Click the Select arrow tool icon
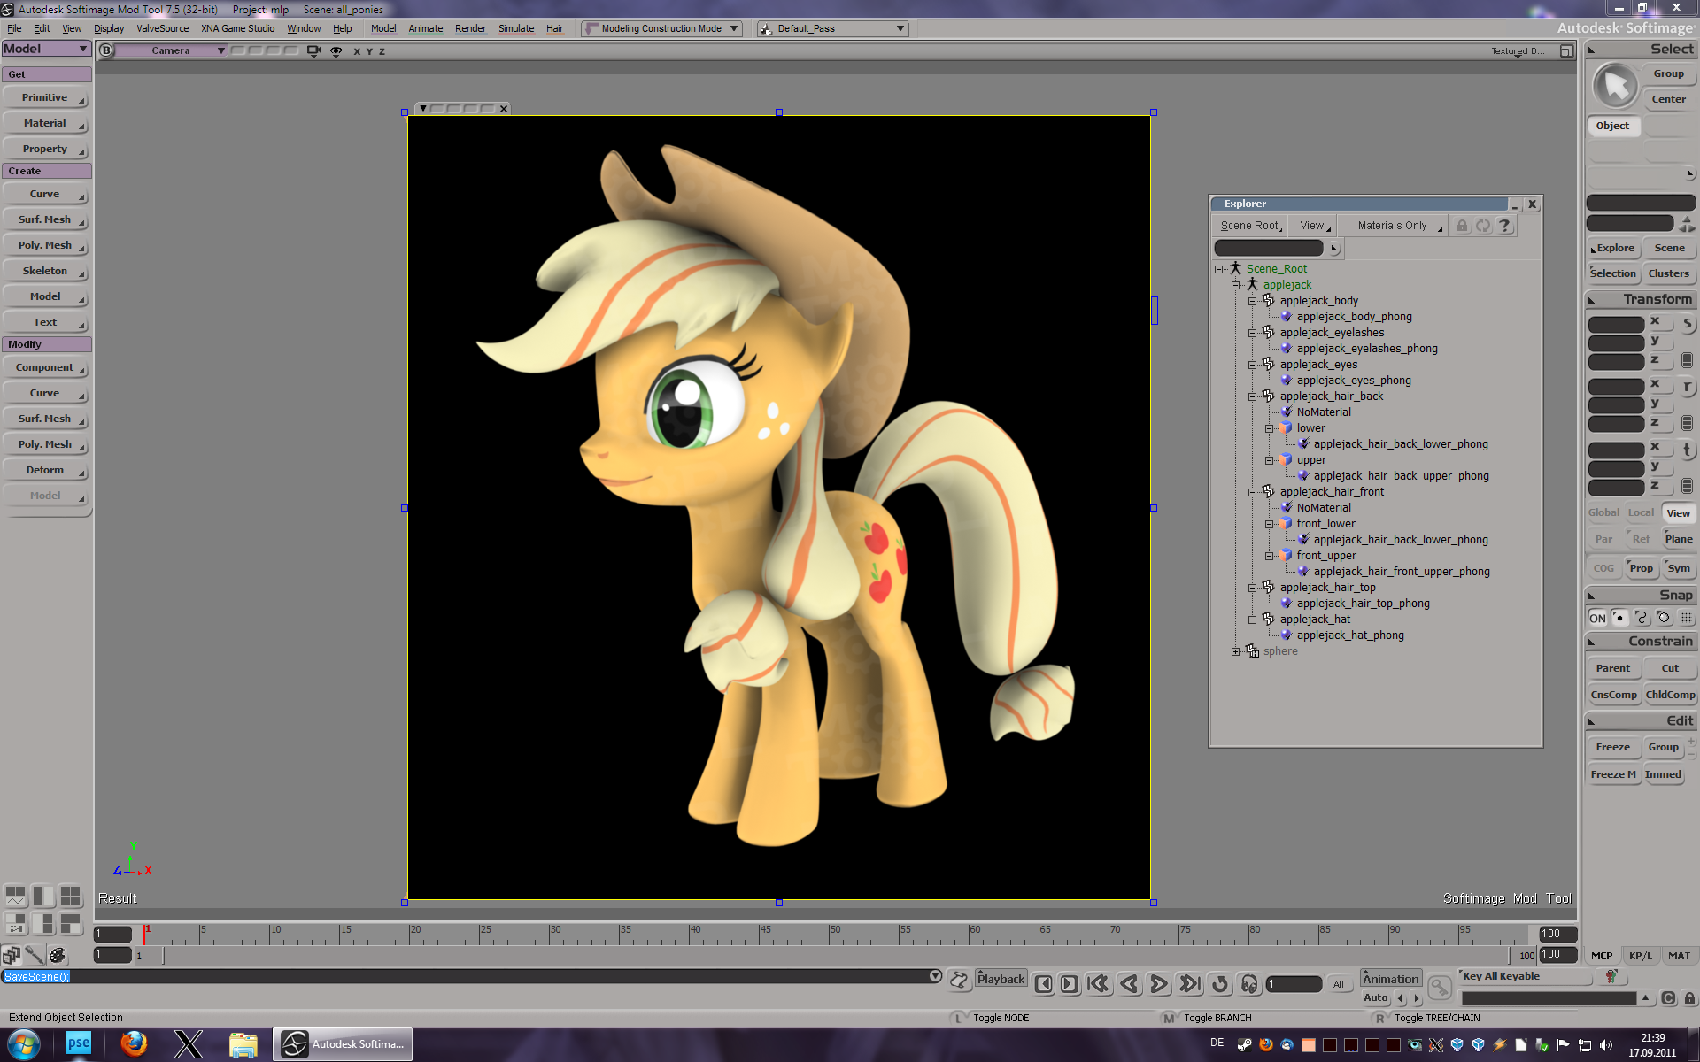 1615,87
